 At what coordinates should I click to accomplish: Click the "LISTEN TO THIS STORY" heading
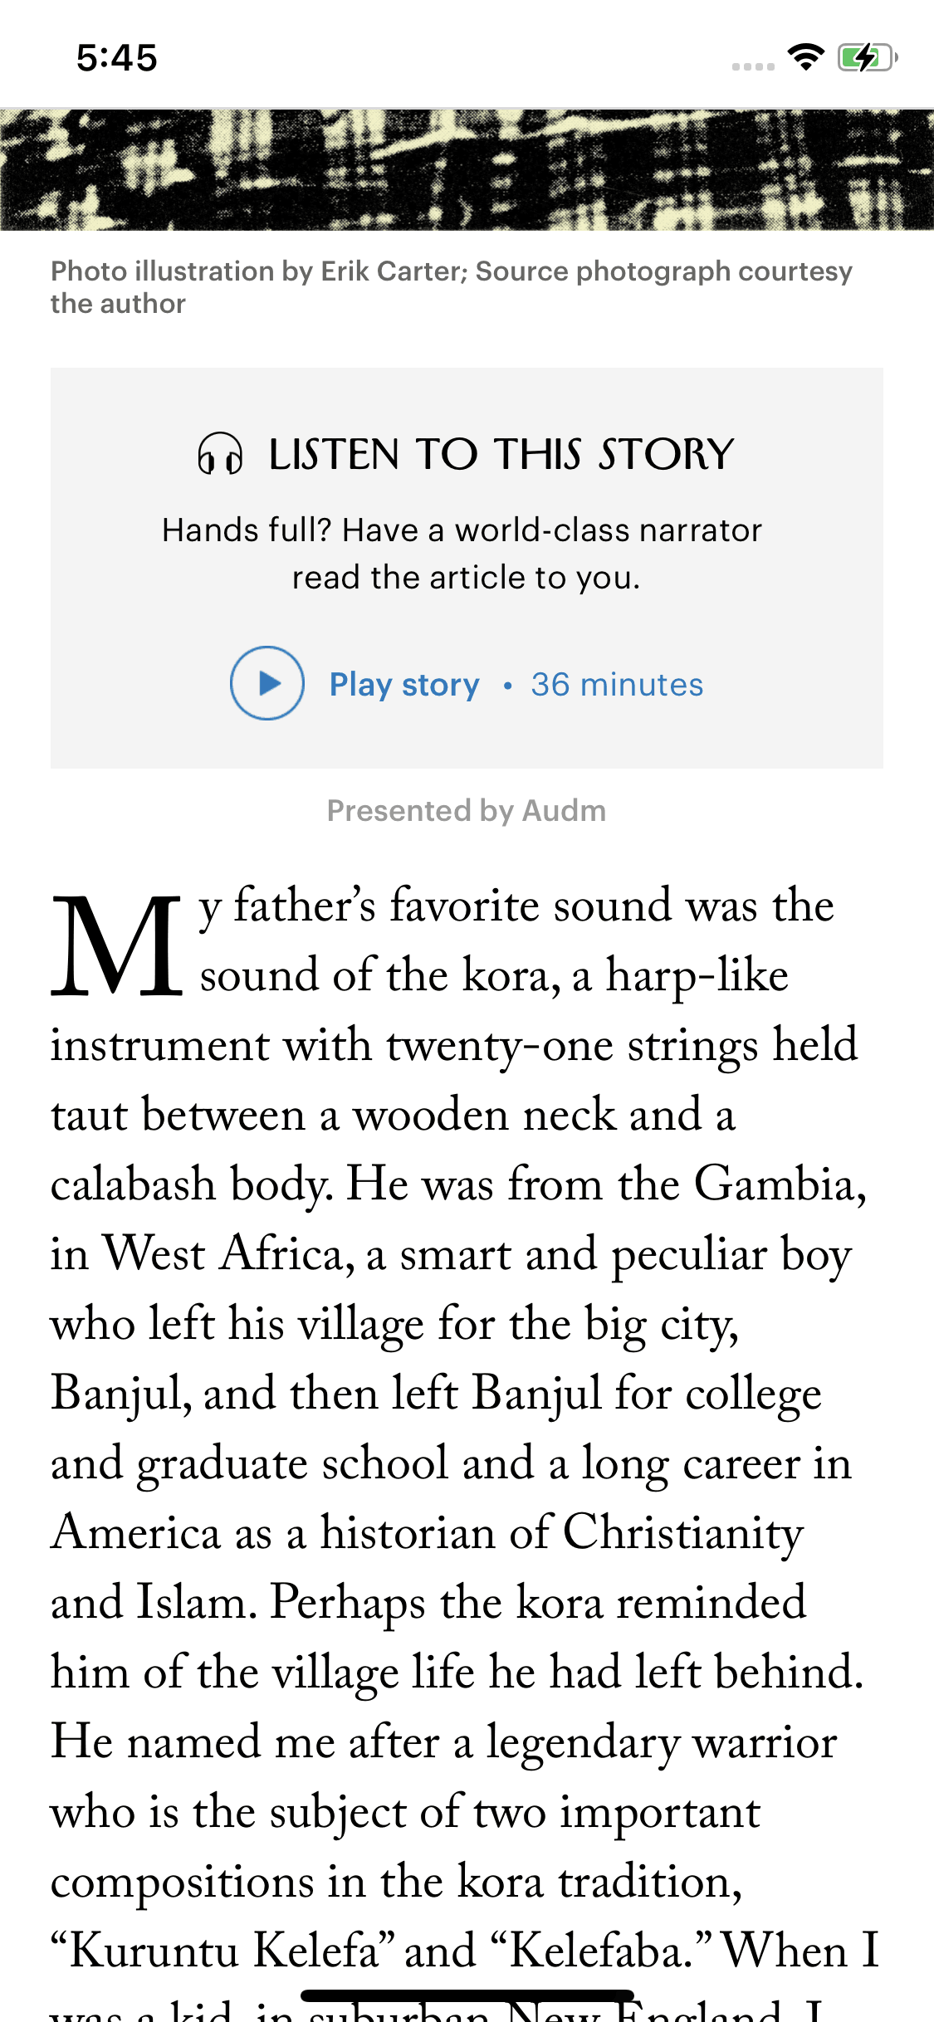pos(501,454)
